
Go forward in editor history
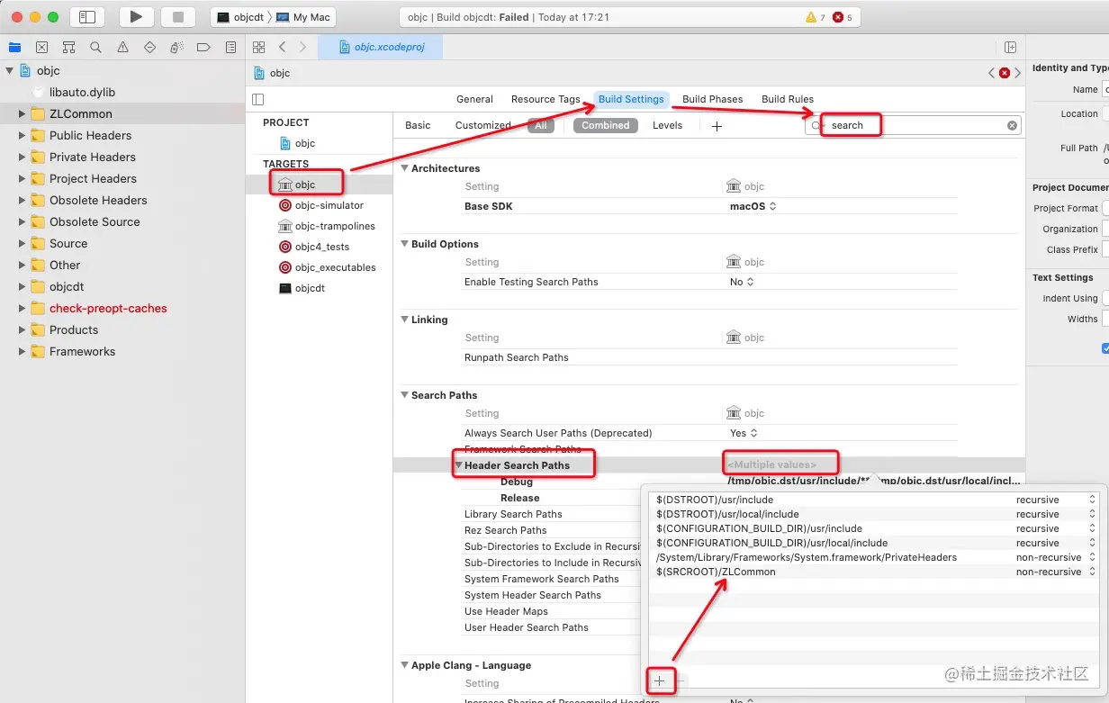point(302,47)
